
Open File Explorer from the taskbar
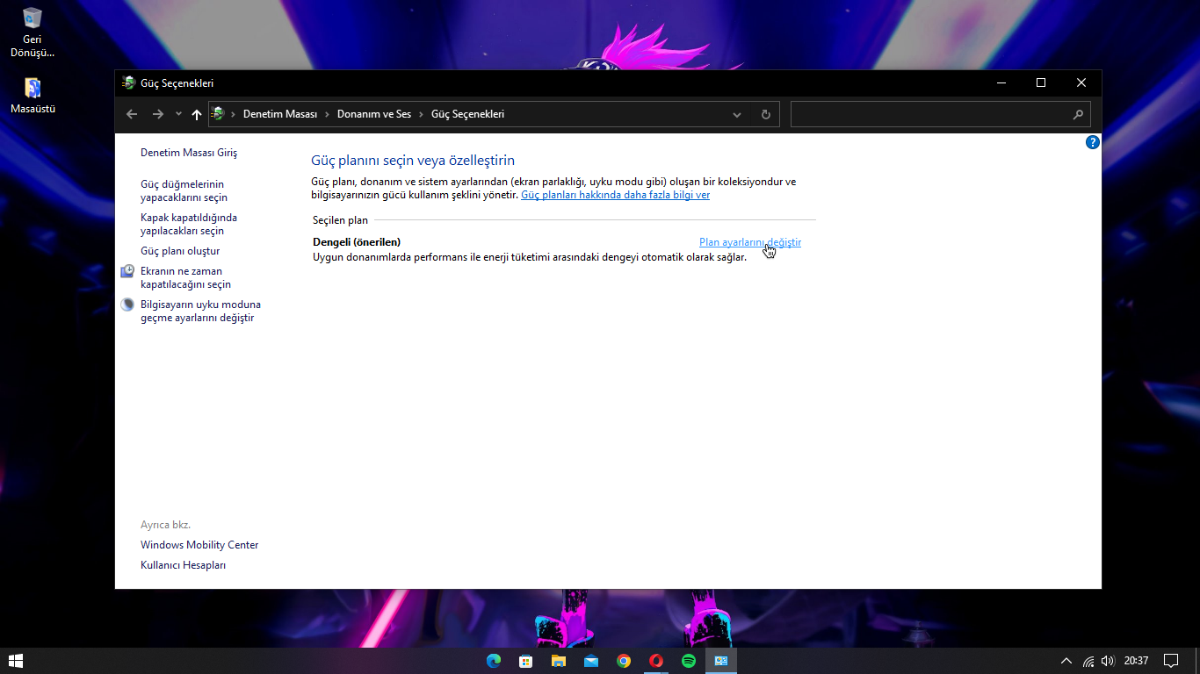pos(558,661)
